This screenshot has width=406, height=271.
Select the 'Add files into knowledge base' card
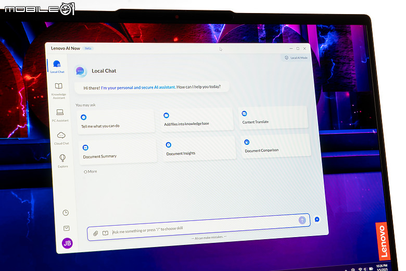coord(197,119)
